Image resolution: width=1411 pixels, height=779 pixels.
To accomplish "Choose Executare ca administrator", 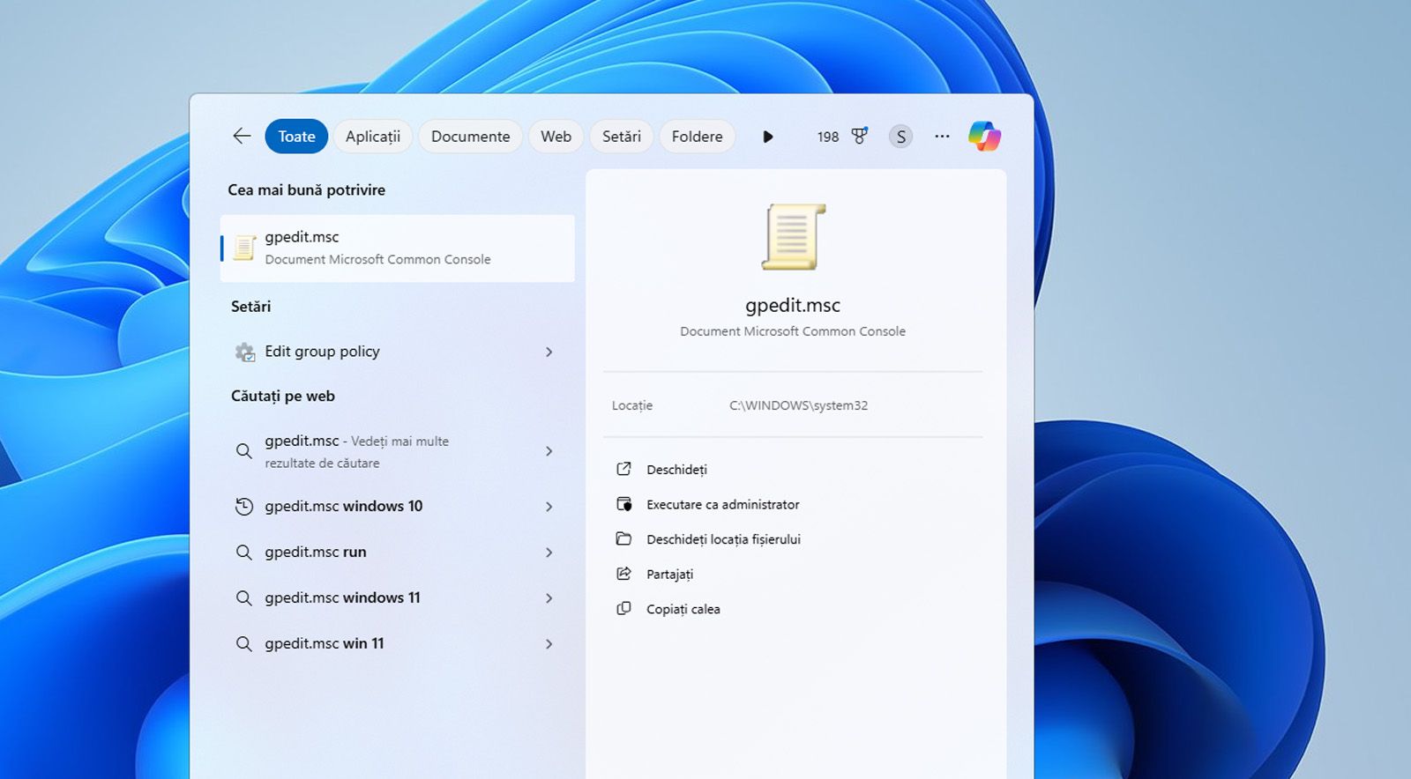I will 722,504.
